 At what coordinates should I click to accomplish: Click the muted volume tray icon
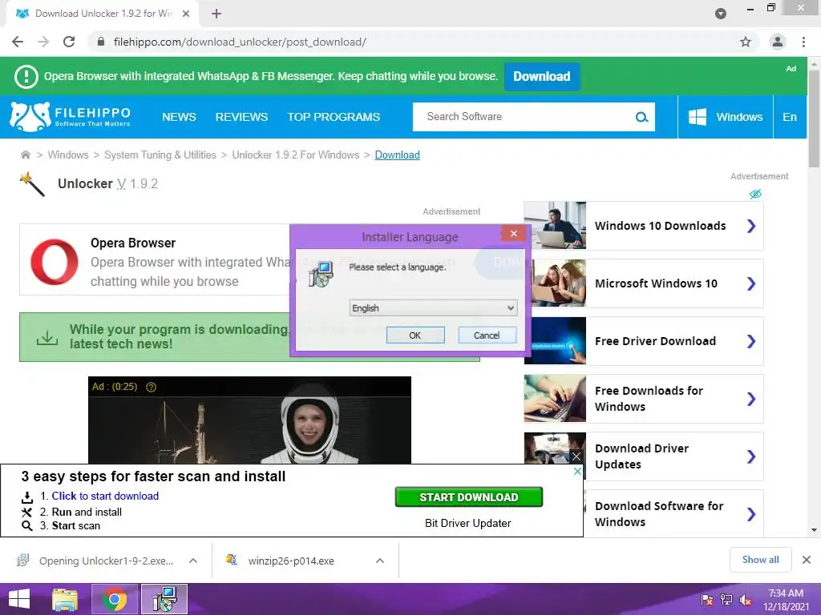[746, 600]
